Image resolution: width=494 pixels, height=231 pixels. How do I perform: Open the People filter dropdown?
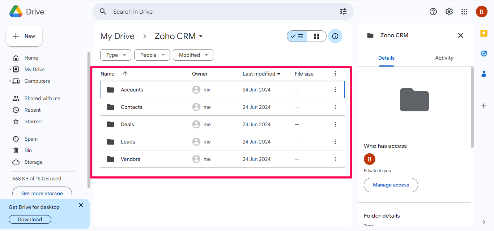pyautogui.click(x=152, y=55)
